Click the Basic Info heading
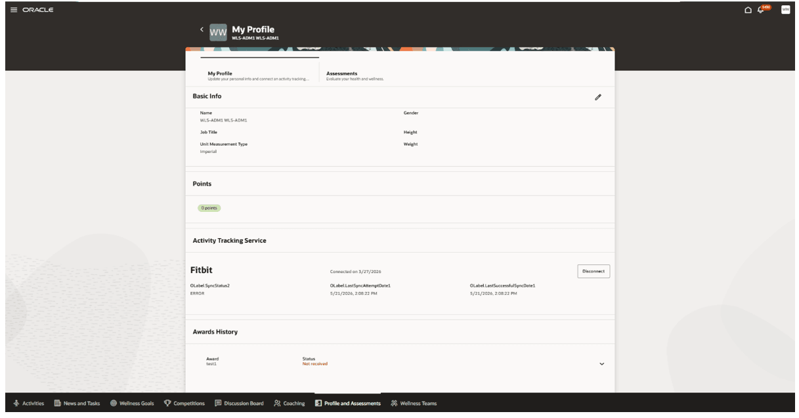 pyautogui.click(x=207, y=96)
